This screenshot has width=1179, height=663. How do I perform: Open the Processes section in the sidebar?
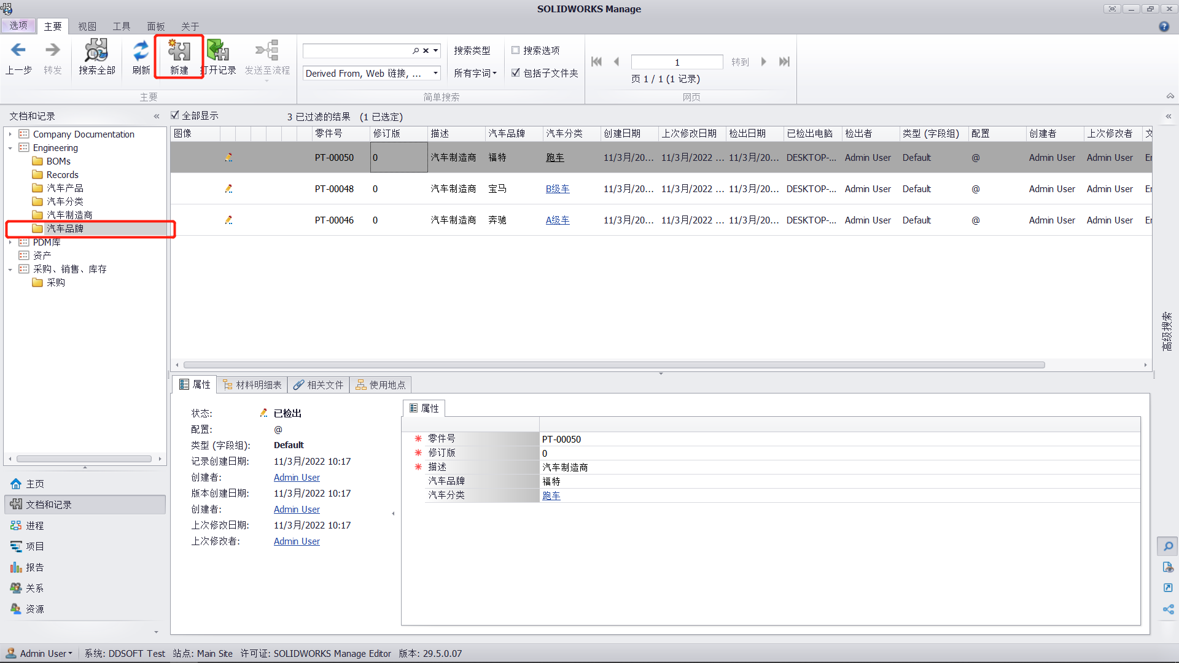pos(34,525)
